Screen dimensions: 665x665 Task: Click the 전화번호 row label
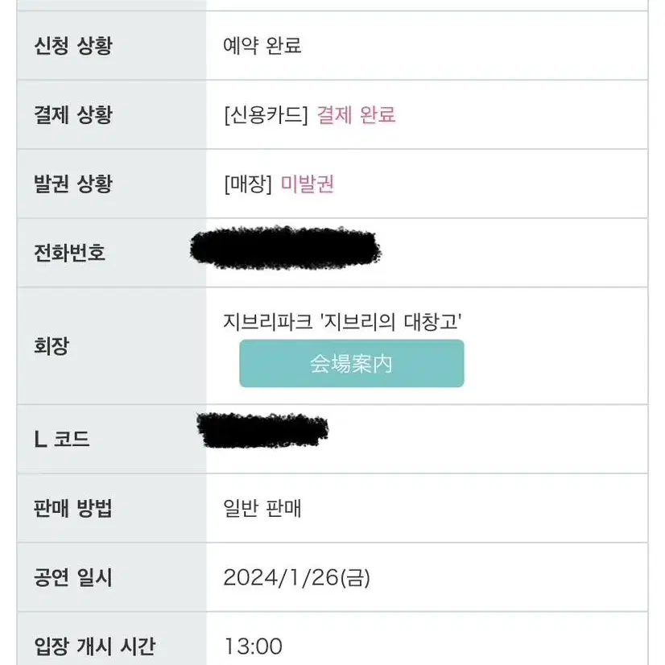pyautogui.click(x=69, y=253)
